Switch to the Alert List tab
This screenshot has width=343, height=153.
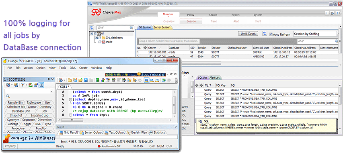[214, 78]
